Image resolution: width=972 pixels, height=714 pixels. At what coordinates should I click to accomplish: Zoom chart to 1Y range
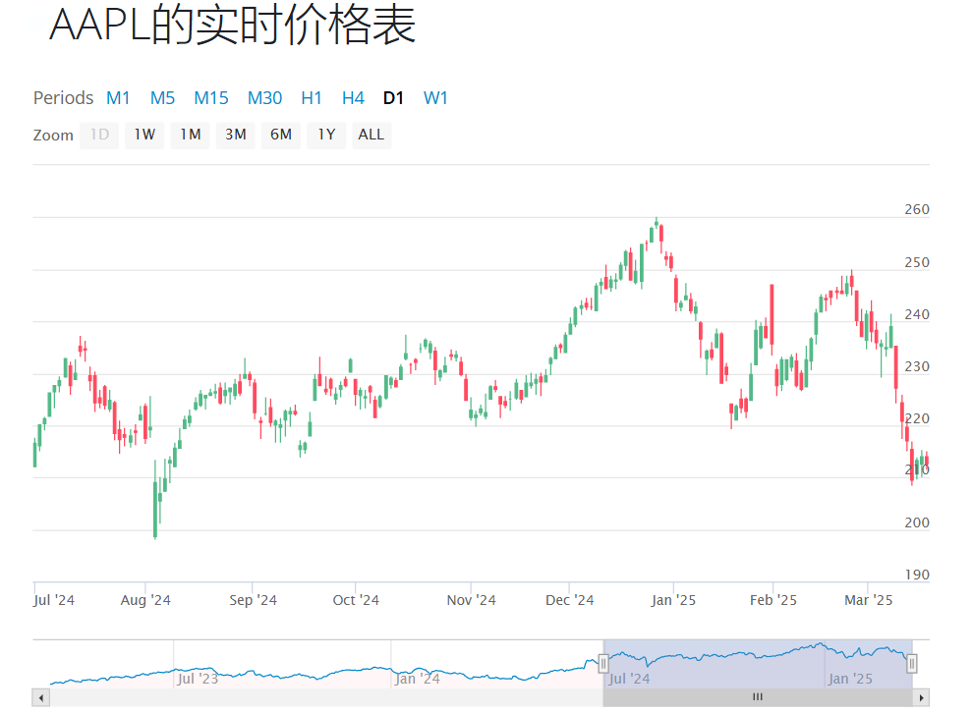click(326, 135)
